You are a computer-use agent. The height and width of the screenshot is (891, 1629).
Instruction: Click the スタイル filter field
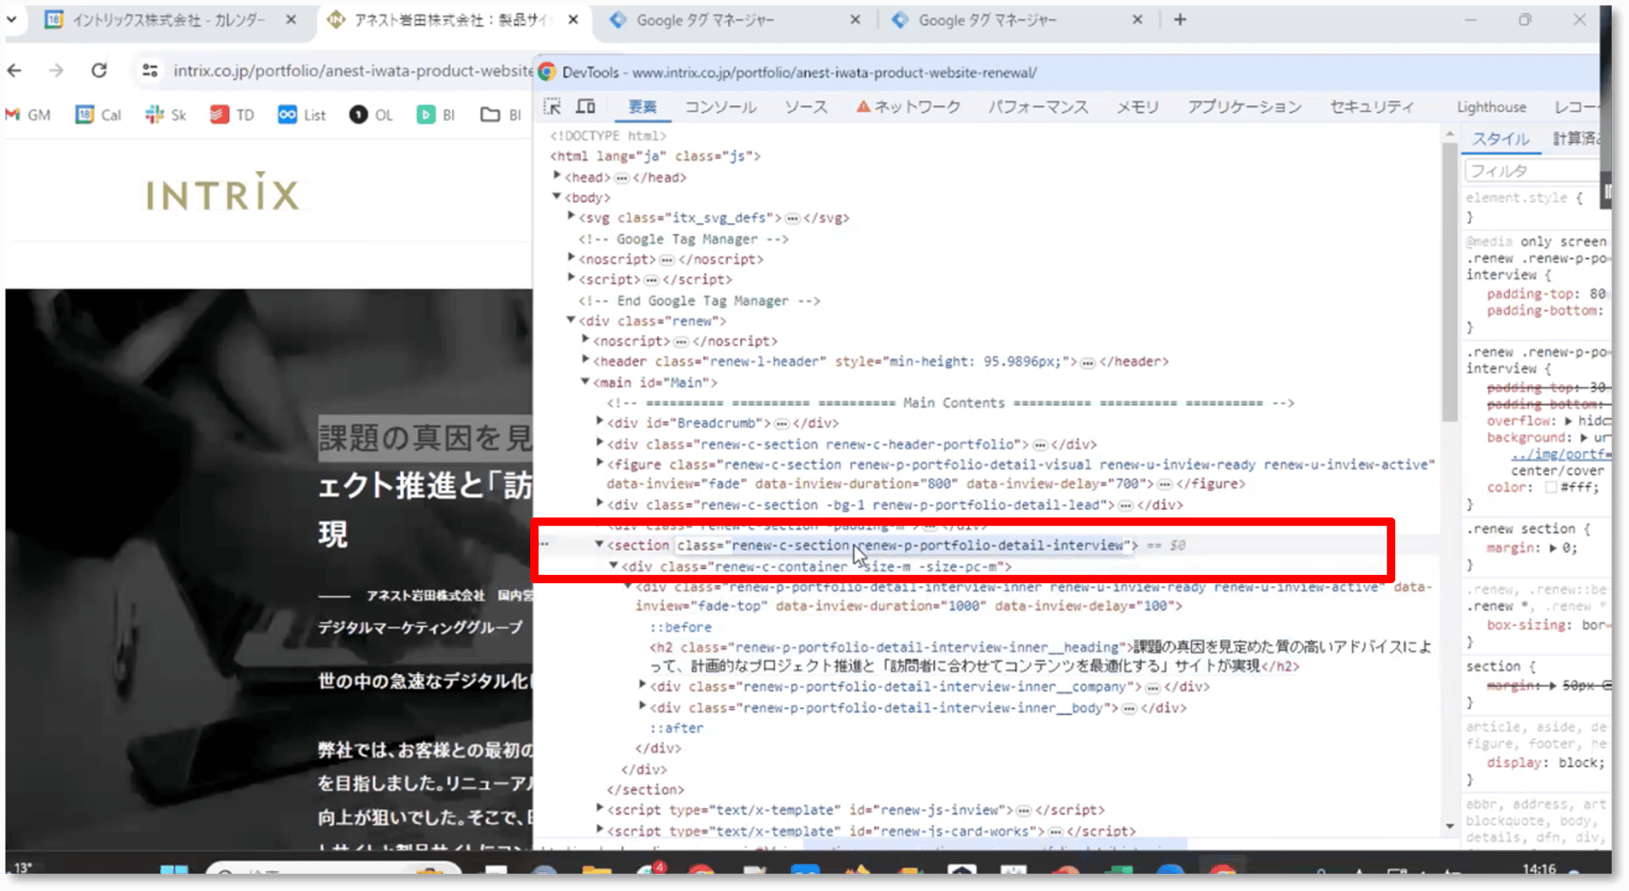[x=1533, y=171]
